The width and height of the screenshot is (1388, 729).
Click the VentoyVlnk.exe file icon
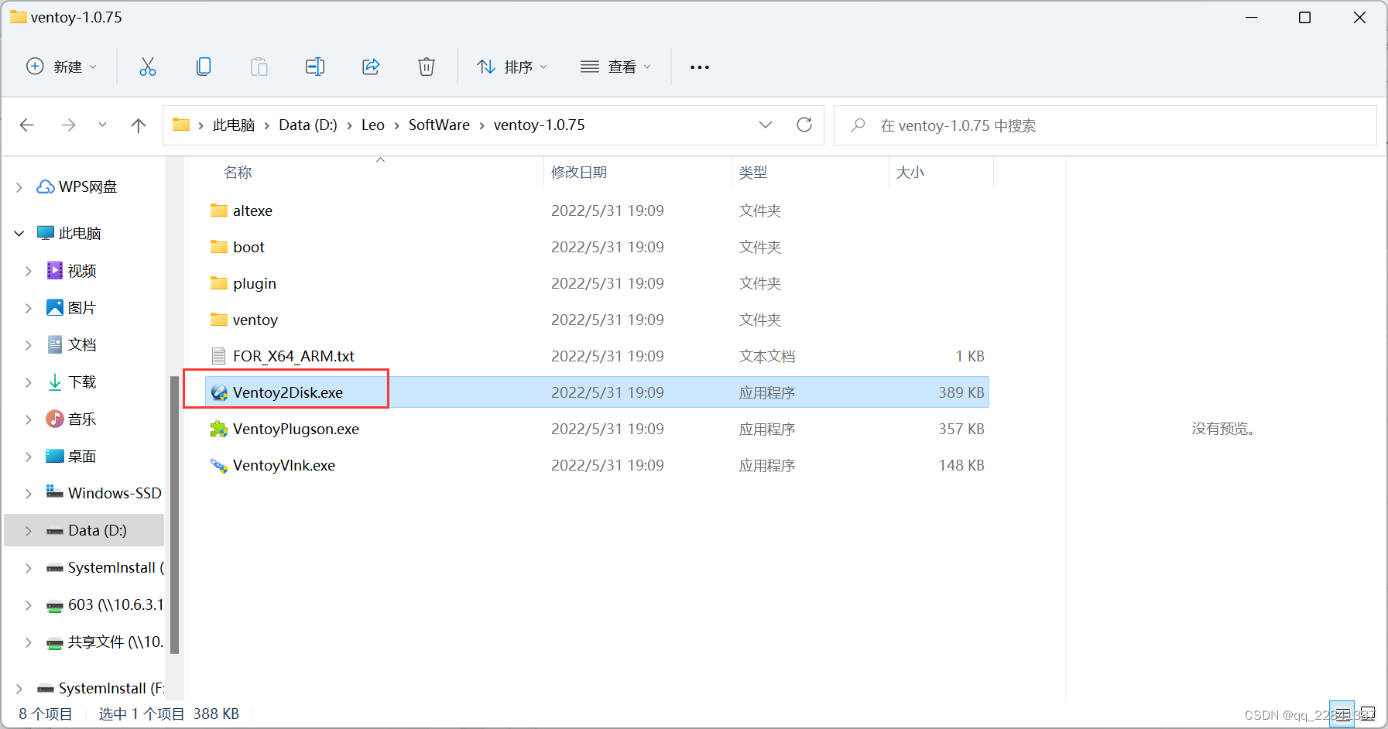219,465
